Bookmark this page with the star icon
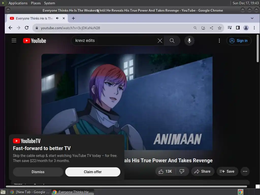This screenshot has width=260, height=195. [220, 28]
